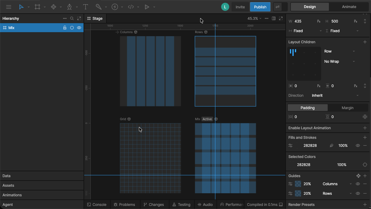Choose the frame artboard tool
Image resolution: width=371 pixels, height=209 pixels.
point(37,7)
